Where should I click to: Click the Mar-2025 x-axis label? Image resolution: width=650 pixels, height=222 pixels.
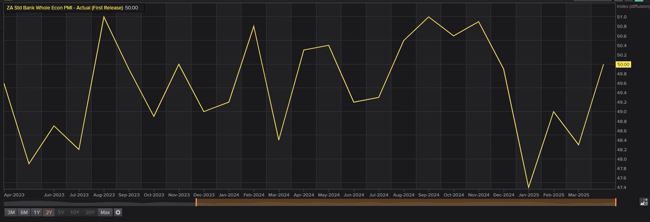578,194
